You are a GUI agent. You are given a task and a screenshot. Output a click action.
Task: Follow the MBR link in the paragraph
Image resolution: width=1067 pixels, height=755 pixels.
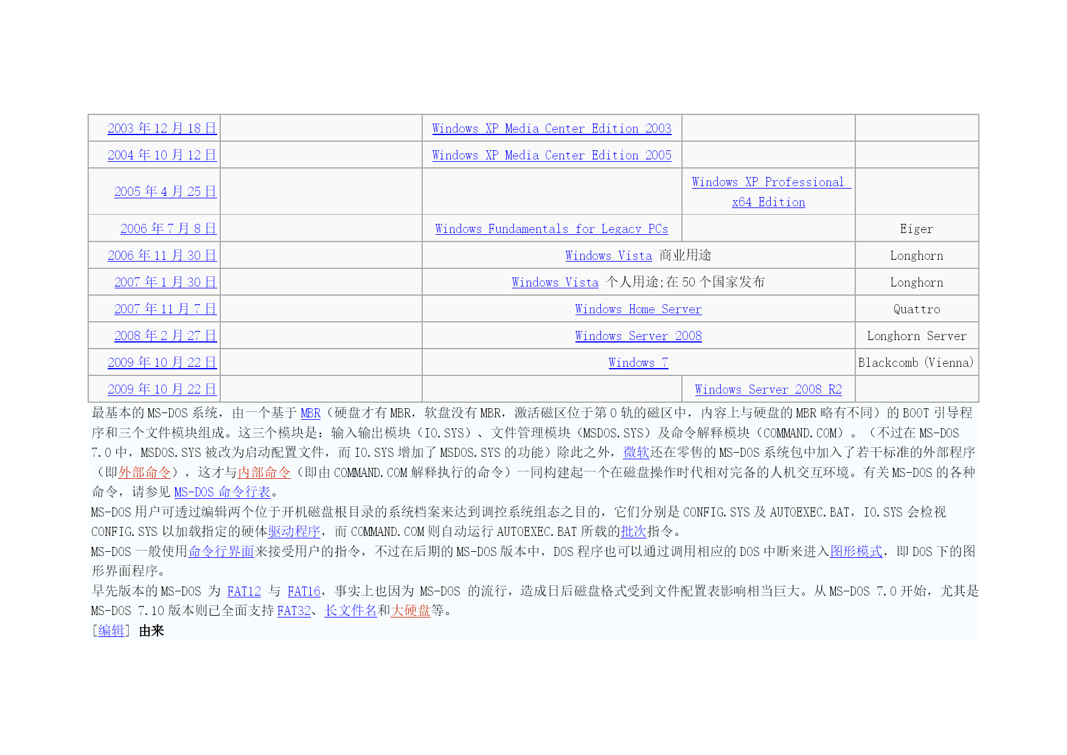310,413
